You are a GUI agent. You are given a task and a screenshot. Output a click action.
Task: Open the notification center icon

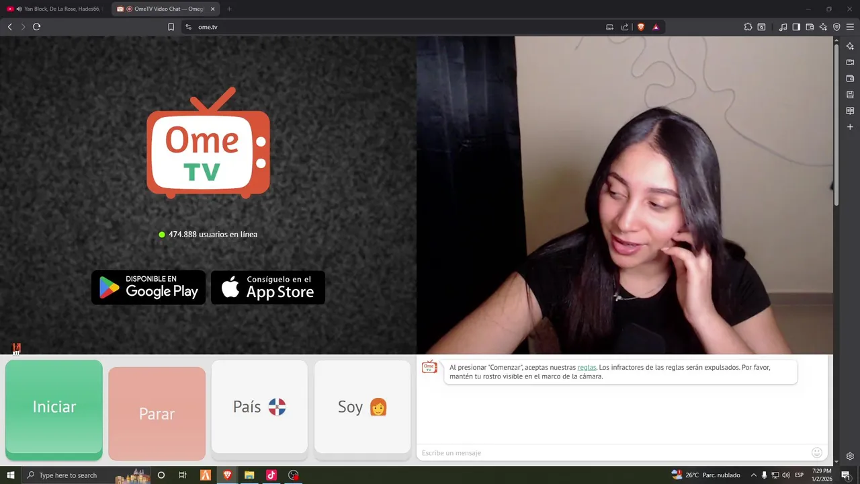(x=846, y=475)
